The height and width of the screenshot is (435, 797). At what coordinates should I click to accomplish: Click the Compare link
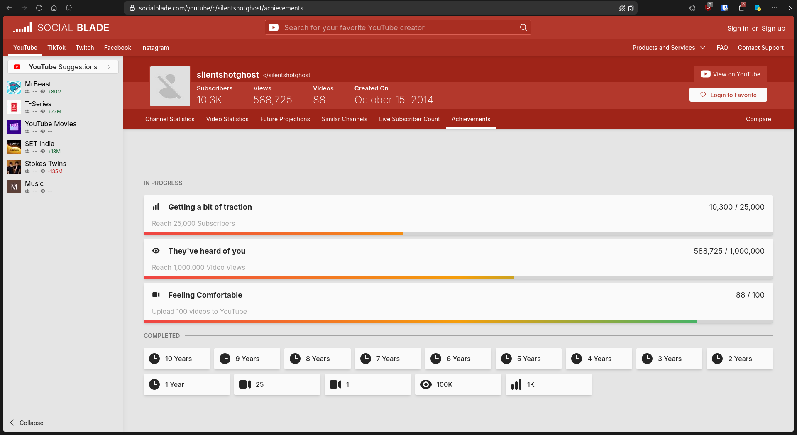758,119
